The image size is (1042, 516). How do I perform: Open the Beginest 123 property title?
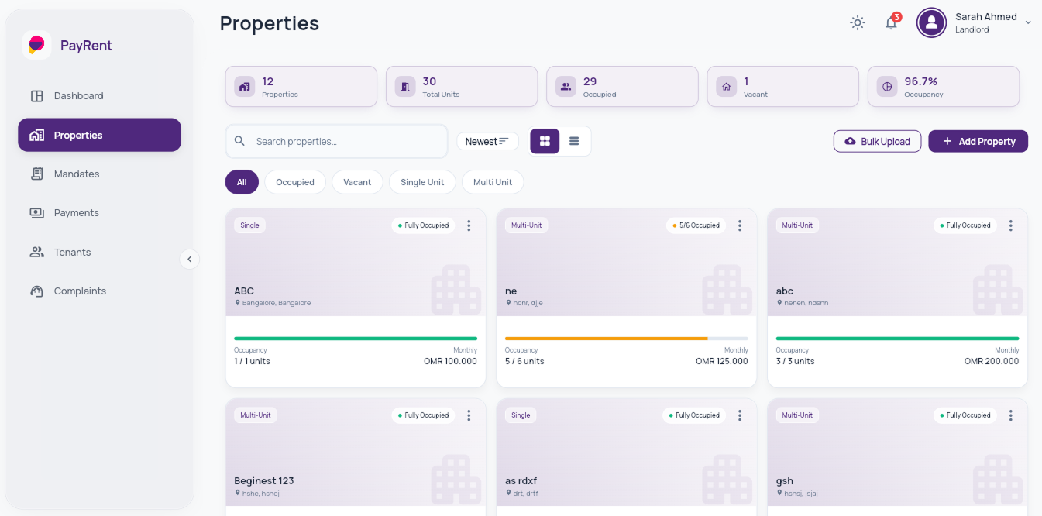(264, 481)
